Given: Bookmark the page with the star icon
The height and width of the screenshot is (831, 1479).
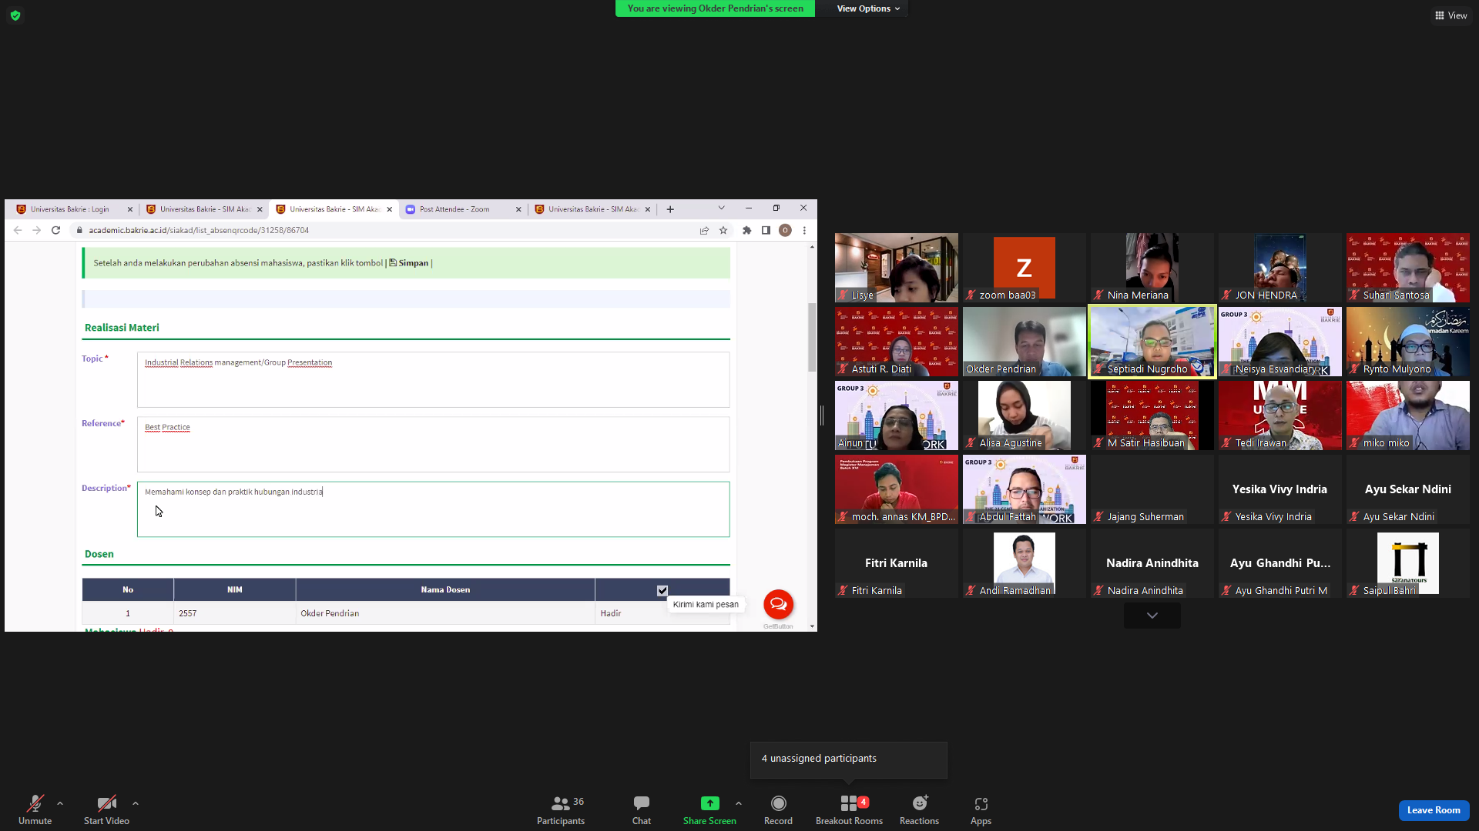Looking at the screenshot, I should 723,230.
